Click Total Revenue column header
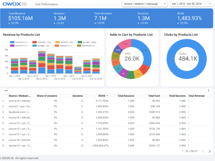The image size is (215, 161). [x=197, y=96]
